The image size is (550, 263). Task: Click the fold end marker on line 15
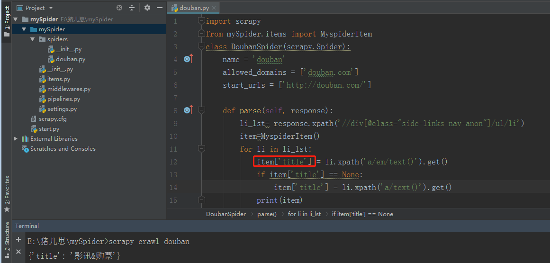pyautogui.click(x=201, y=200)
